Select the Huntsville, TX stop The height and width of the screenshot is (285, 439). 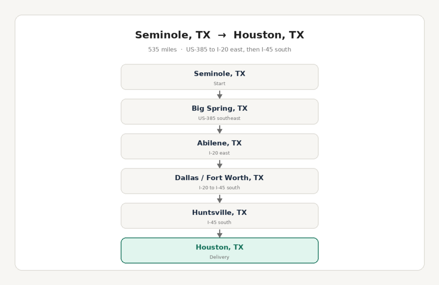pyautogui.click(x=219, y=216)
